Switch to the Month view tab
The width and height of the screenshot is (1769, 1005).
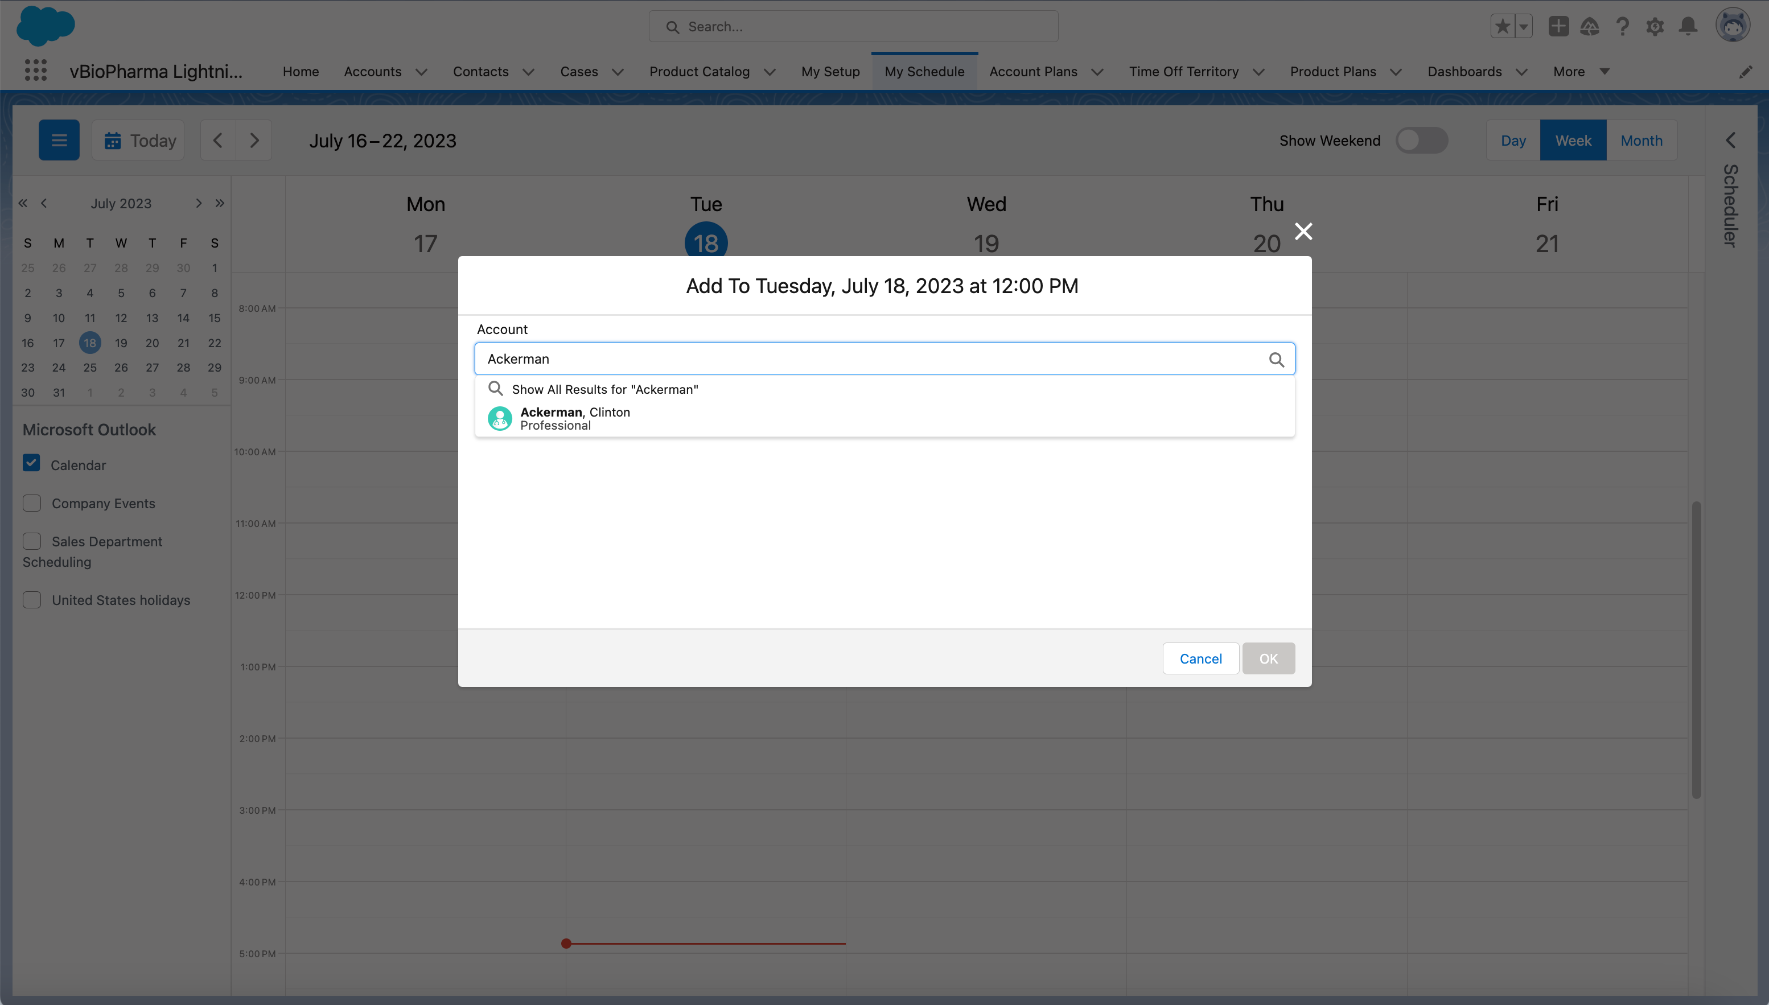click(x=1640, y=140)
